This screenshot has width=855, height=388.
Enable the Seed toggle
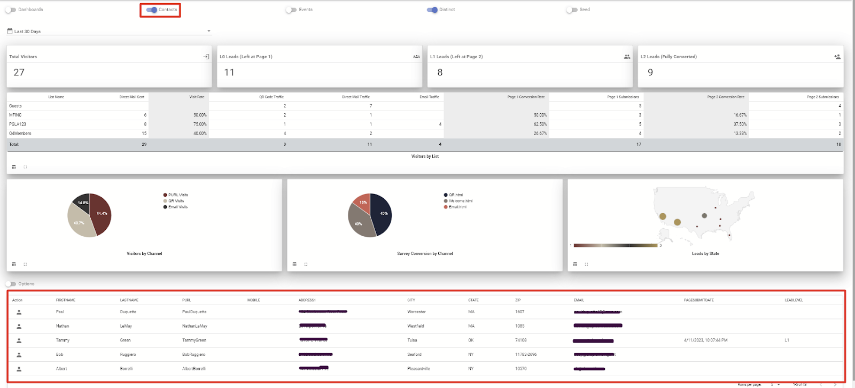(x=572, y=10)
